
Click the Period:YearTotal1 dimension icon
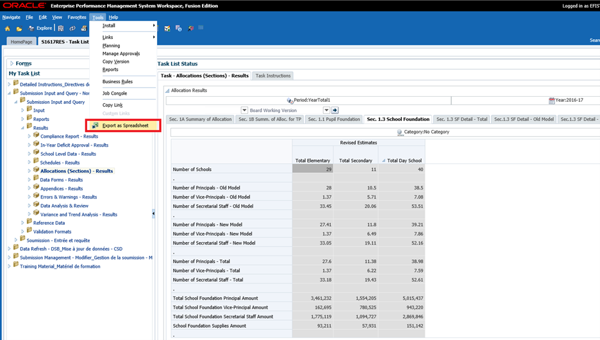(290, 101)
